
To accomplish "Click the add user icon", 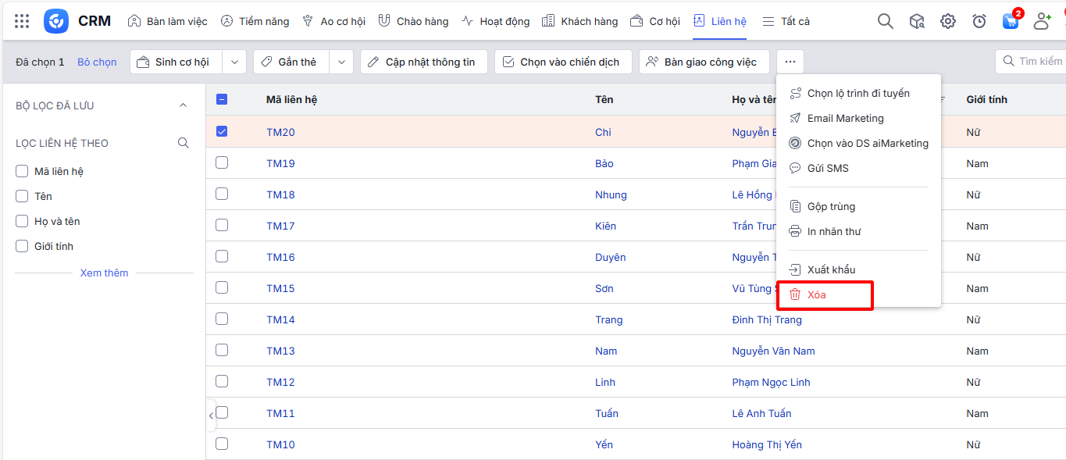I will pyautogui.click(x=1042, y=21).
